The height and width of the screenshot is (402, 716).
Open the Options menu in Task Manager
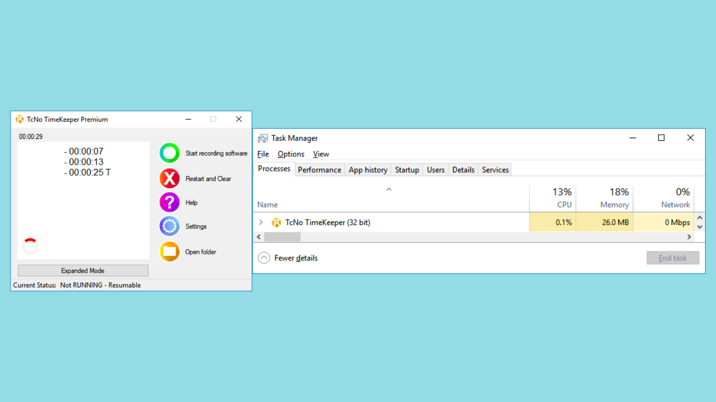click(291, 154)
